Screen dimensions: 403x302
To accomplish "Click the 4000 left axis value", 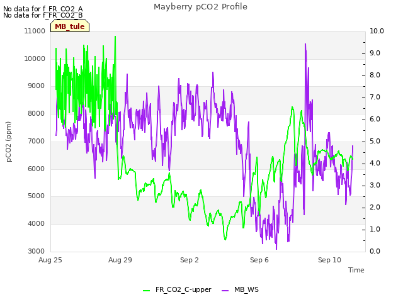I will pyautogui.click(x=37, y=224).
